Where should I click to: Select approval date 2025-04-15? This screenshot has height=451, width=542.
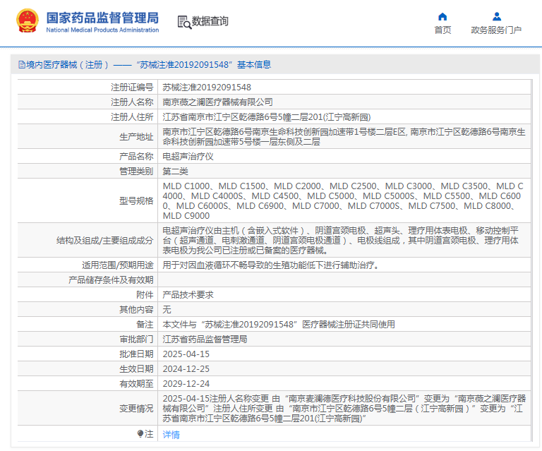186,354
